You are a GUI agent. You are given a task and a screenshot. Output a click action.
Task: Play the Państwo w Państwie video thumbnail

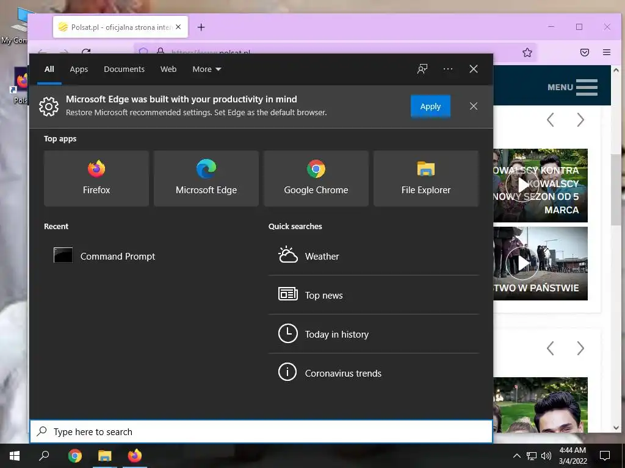[x=522, y=263]
